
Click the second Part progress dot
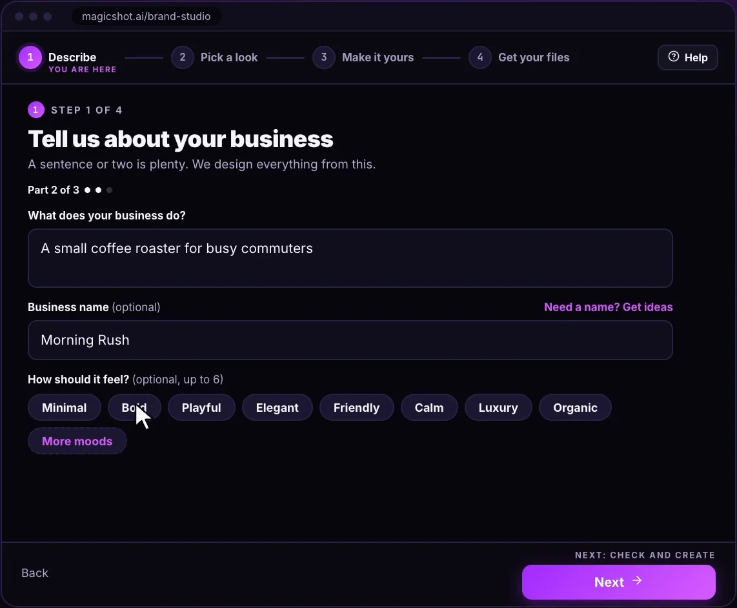click(x=98, y=190)
